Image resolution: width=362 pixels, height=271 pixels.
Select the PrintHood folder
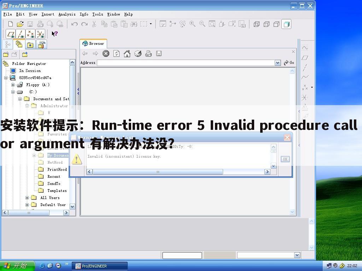(x=57, y=169)
